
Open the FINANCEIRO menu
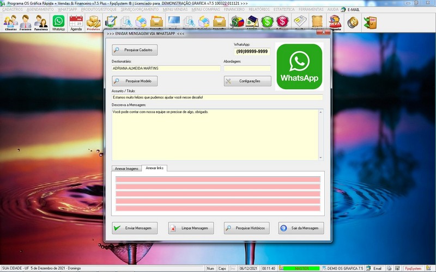click(234, 9)
